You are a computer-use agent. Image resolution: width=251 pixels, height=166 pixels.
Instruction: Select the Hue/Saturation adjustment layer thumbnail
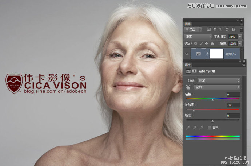point(199,54)
